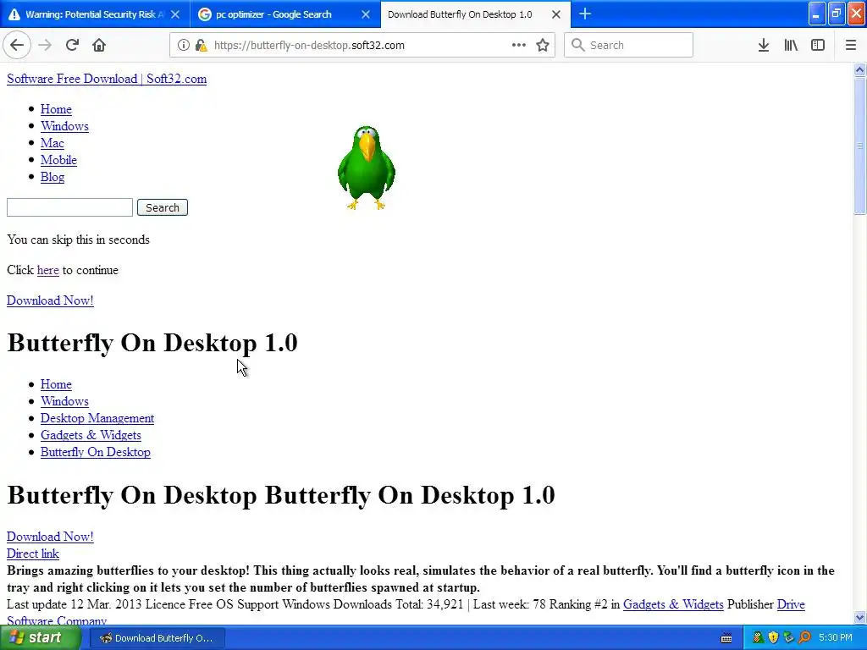
Task: Click the padlock security warning icon
Action: pyautogui.click(x=202, y=46)
